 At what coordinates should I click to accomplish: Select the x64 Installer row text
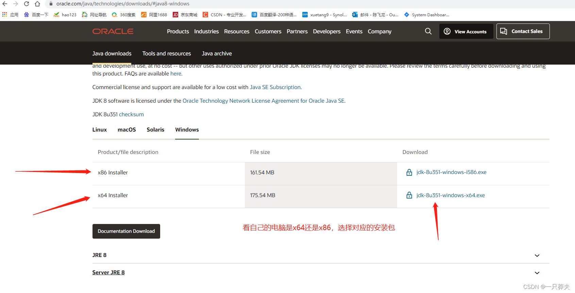tap(113, 195)
